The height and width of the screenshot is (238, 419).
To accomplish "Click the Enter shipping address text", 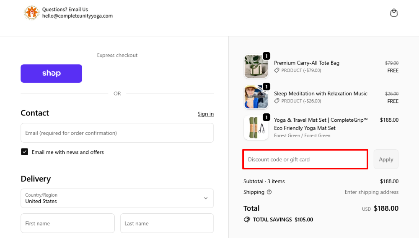I will [371, 192].
